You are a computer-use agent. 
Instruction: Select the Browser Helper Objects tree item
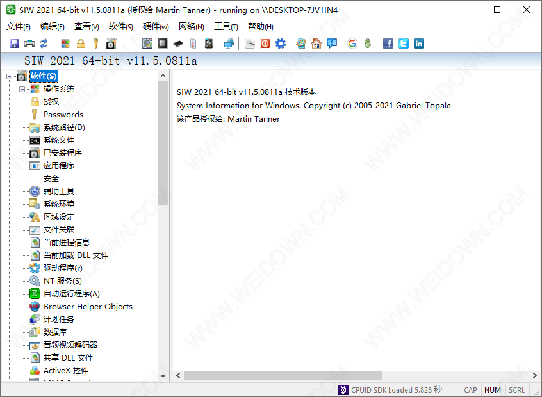click(x=88, y=307)
